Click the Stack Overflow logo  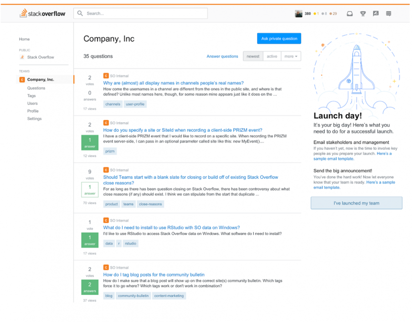coord(42,13)
